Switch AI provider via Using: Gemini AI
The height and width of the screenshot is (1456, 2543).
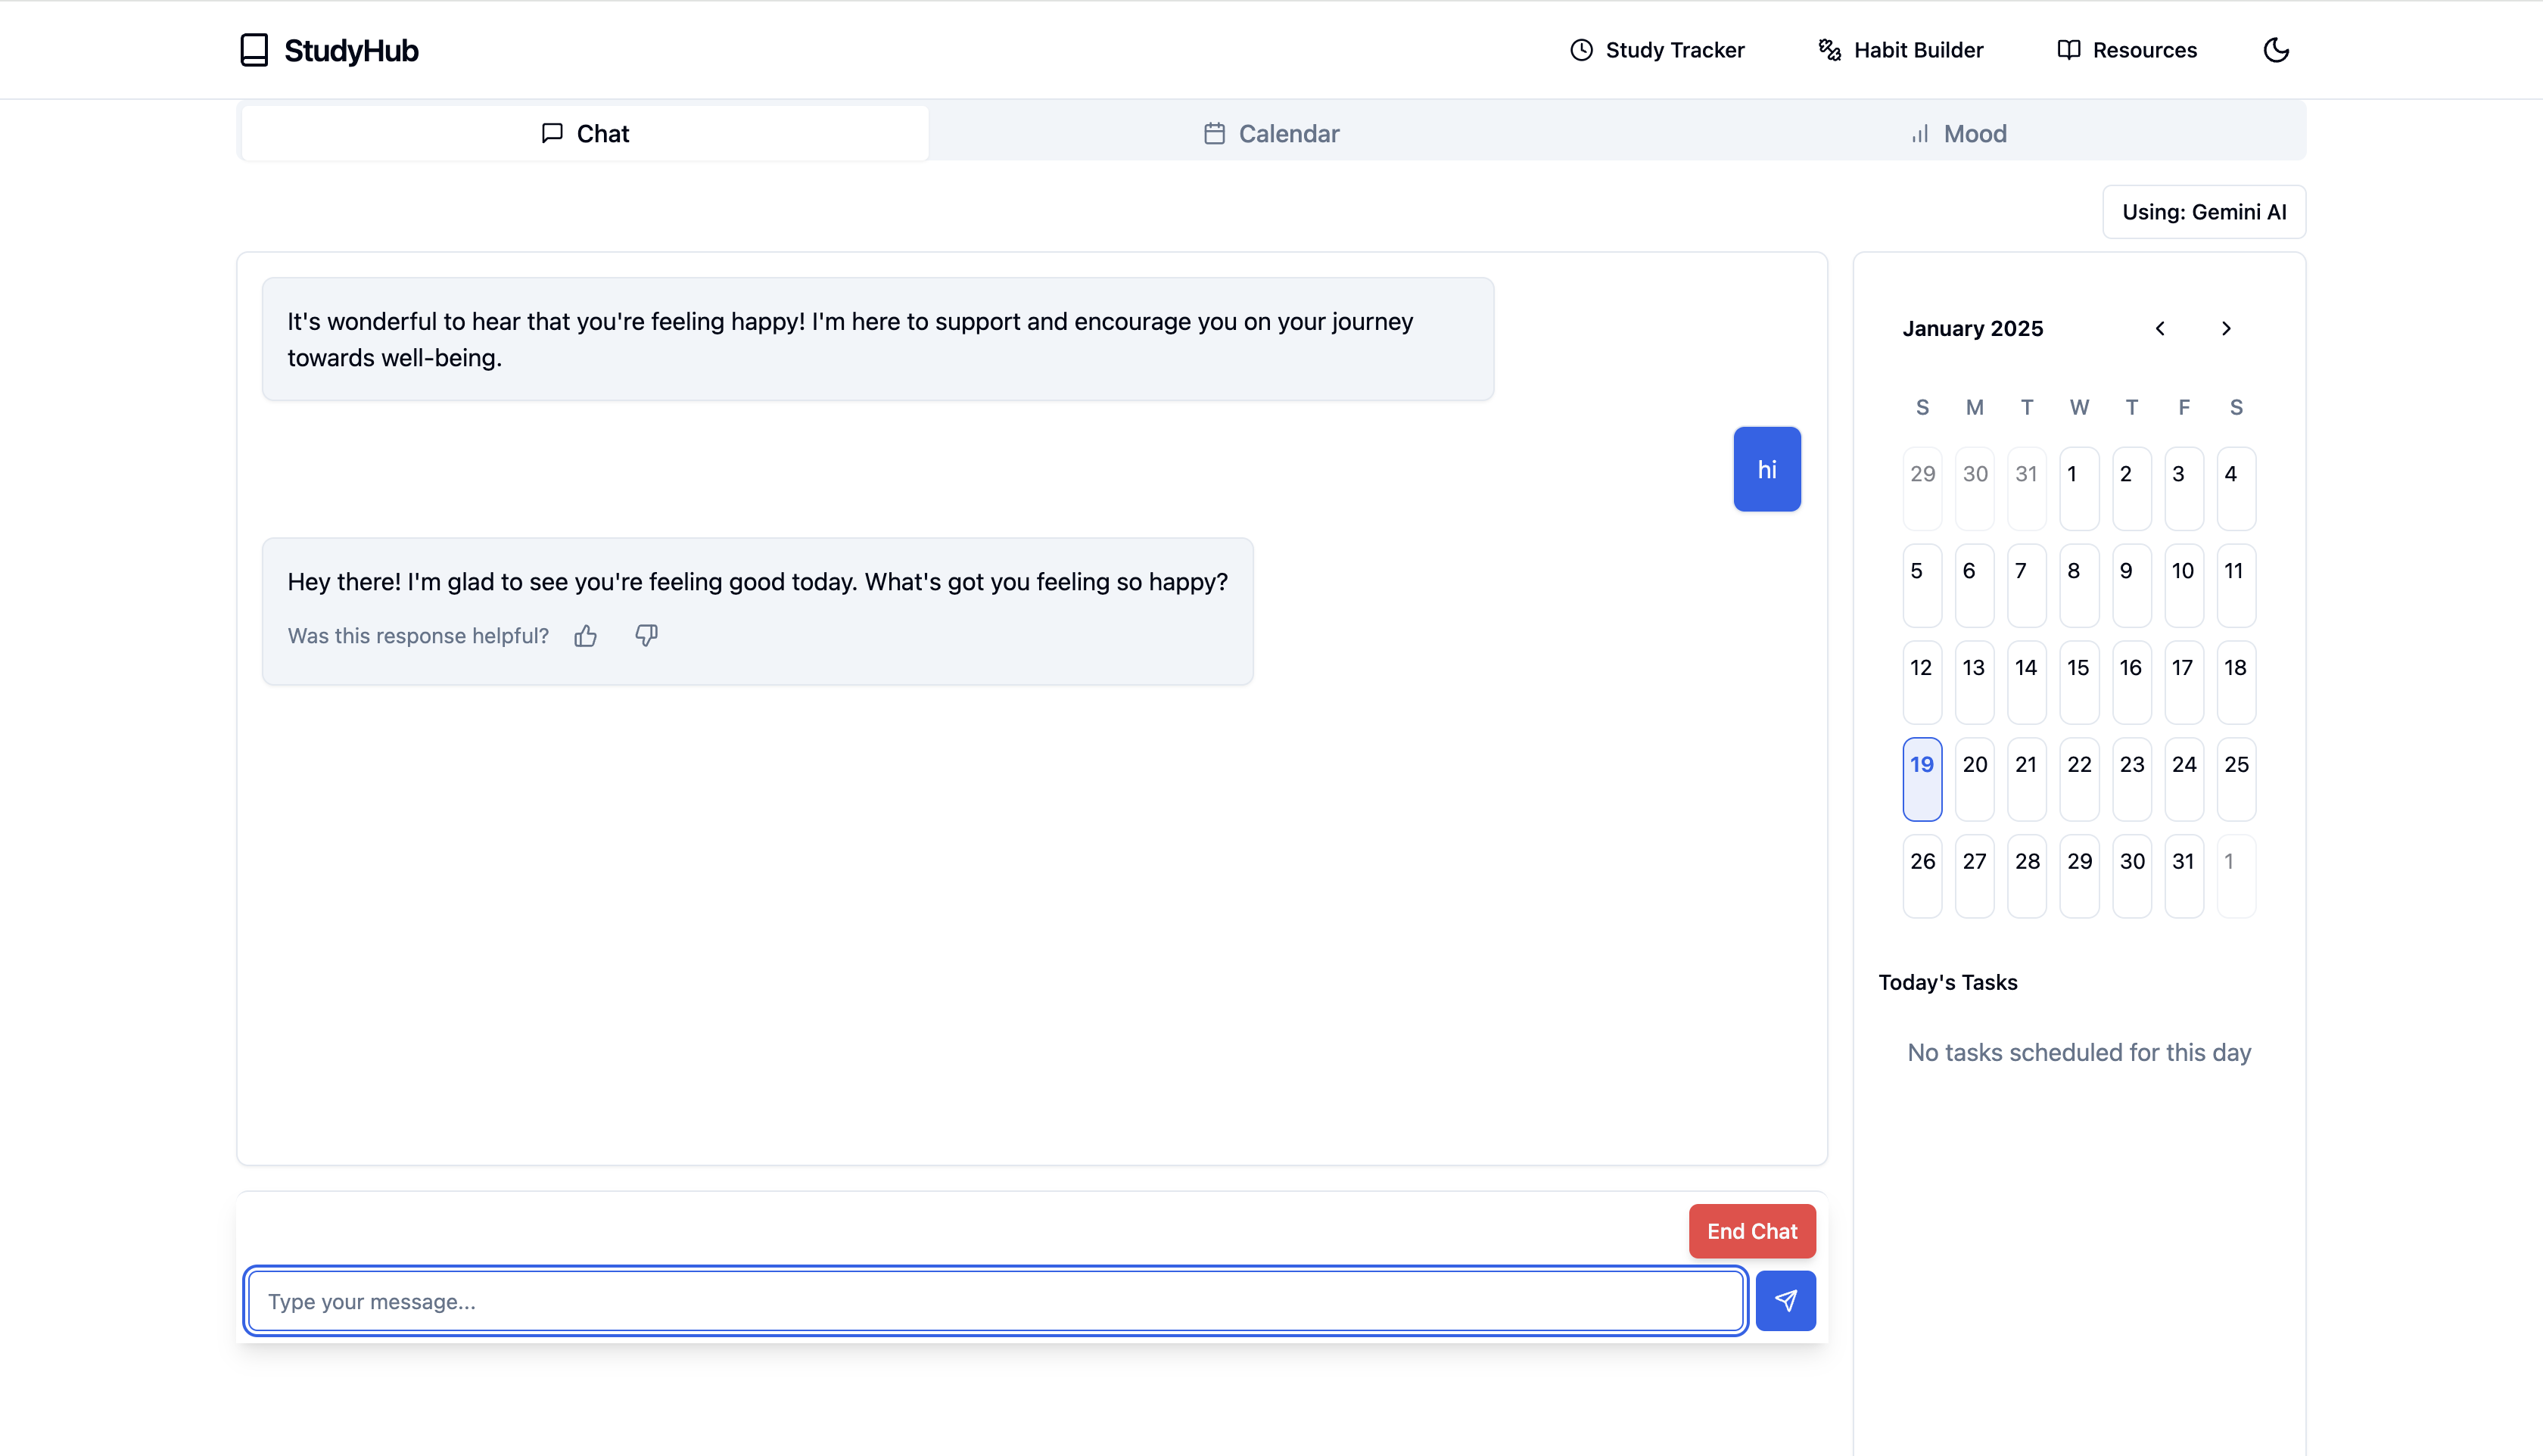2203,212
